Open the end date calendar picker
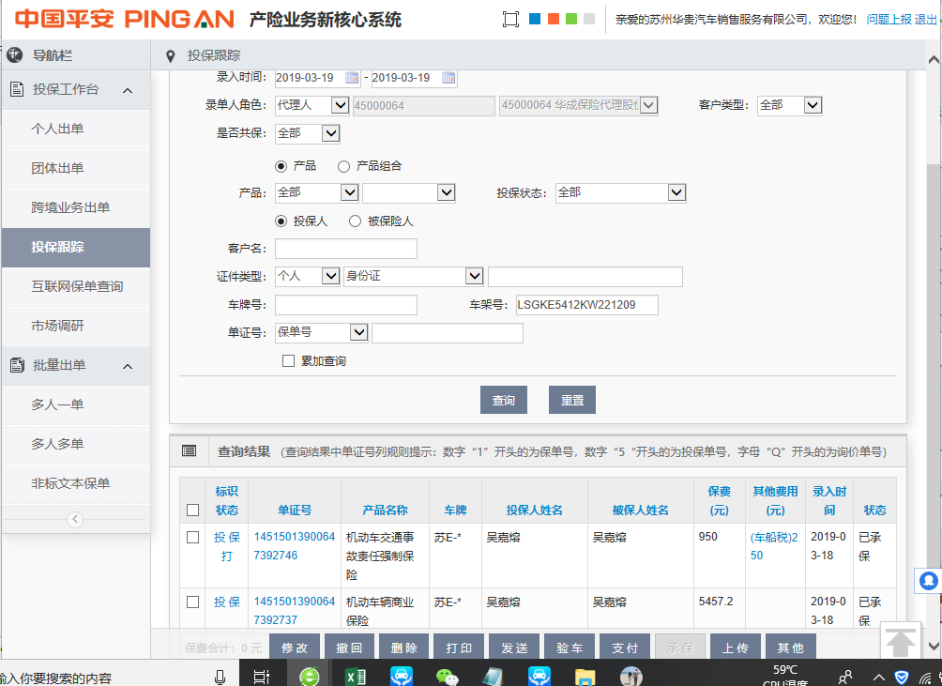The height and width of the screenshot is (686, 942). point(448,78)
